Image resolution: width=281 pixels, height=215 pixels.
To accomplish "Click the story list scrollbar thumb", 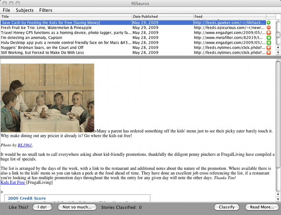I will coord(278,35).
